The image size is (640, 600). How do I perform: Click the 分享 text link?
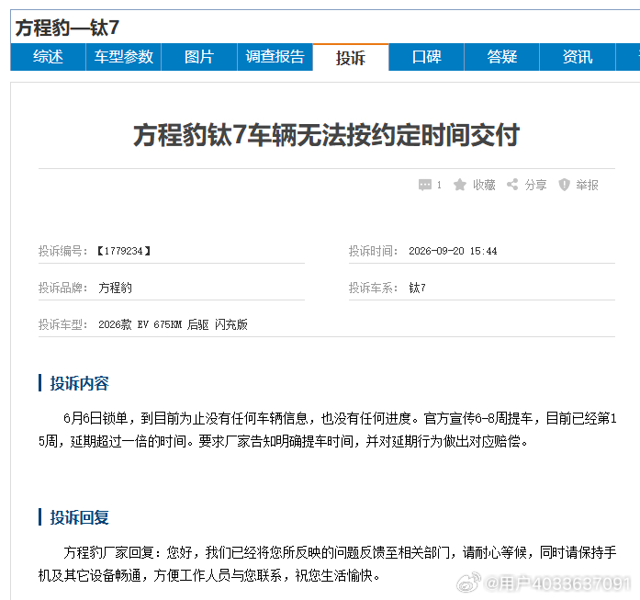(x=535, y=185)
